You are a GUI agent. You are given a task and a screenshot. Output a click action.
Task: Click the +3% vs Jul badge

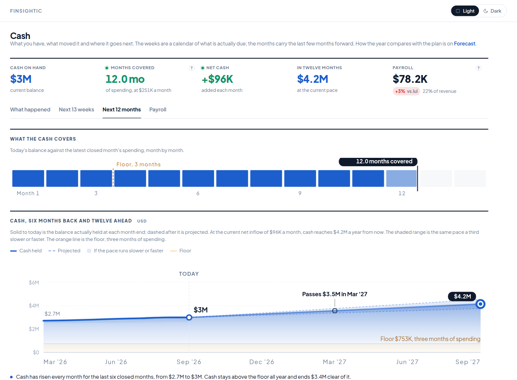[x=407, y=91]
